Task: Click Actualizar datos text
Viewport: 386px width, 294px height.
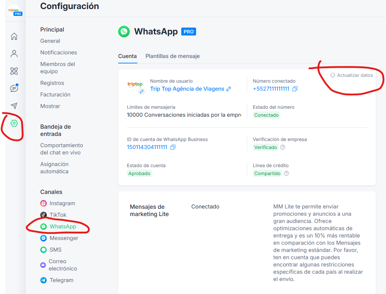Action: coord(355,75)
